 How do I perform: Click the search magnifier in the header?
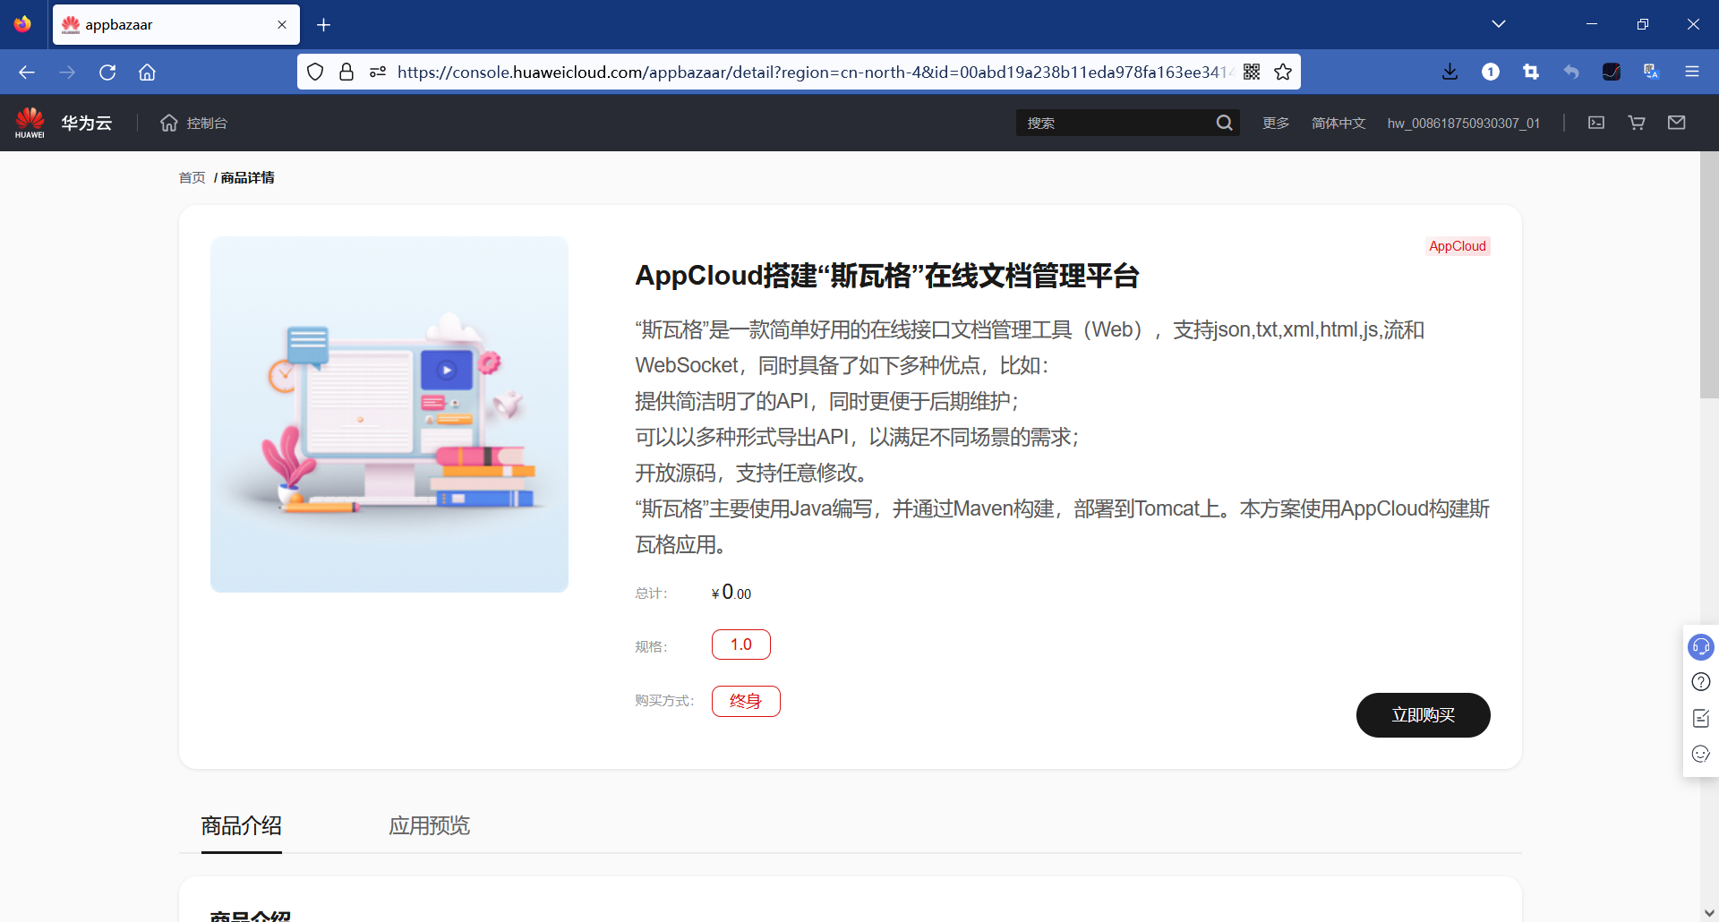1225,122
